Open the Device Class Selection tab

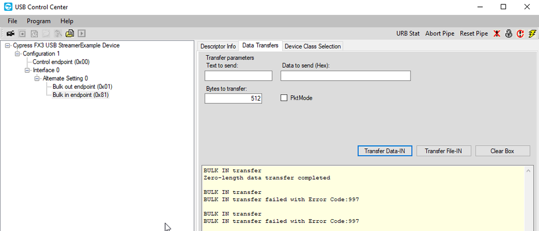coord(313,46)
